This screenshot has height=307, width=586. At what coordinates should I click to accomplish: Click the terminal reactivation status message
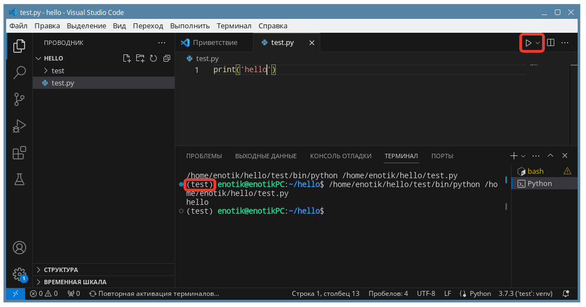click(x=154, y=294)
